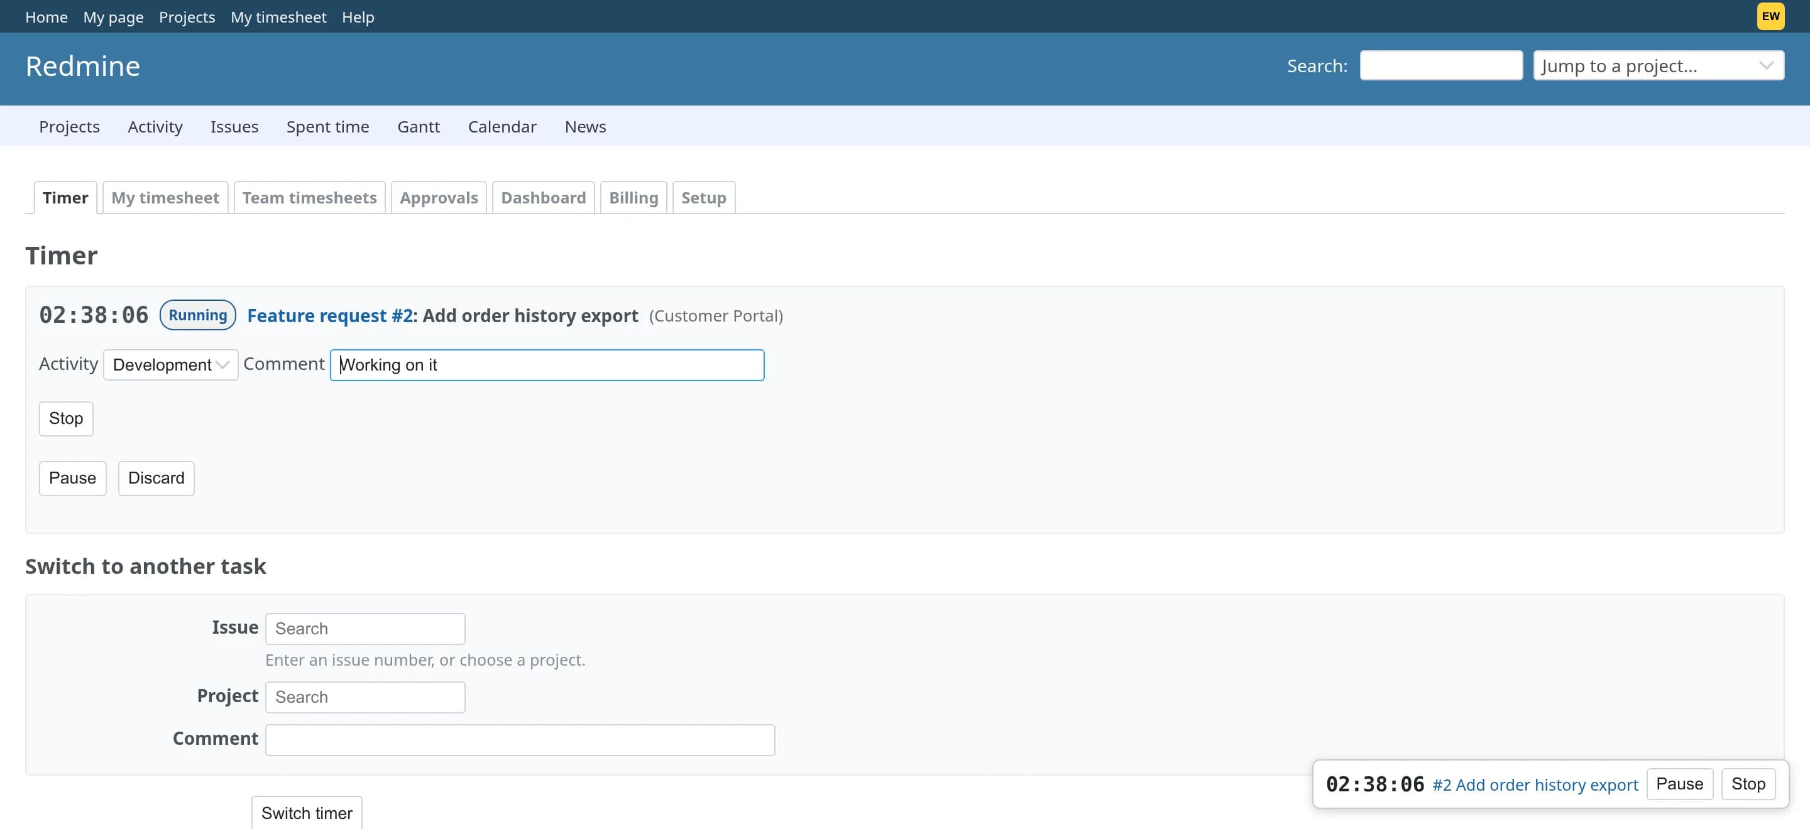Stop the running timer in the main panel

[66, 418]
